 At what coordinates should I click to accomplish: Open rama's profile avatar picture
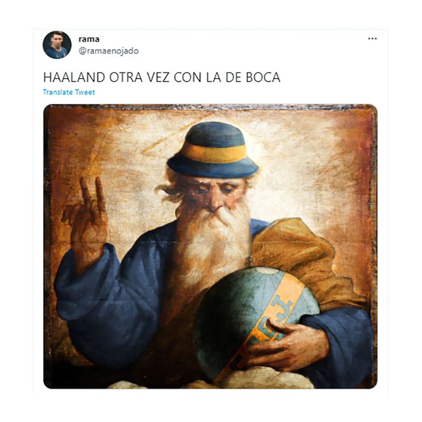click(x=57, y=45)
